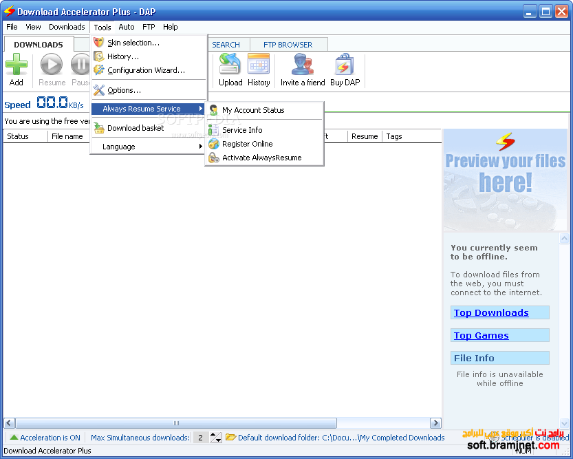Viewport: 573px width, 459px height.
Task: Click the Upload toolbar icon
Action: (x=230, y=65)
